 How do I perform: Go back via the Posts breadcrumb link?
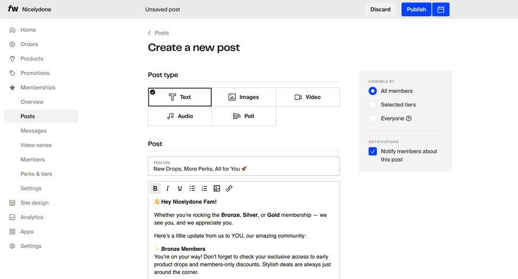[162, 33]
